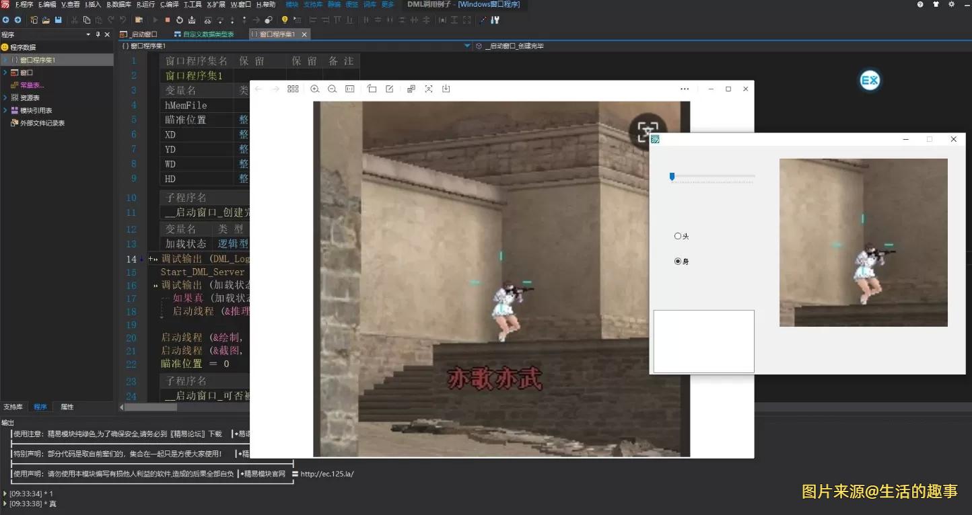The height and width of the screenshot is (515, 972).
Task: Select the 身 radio button
Action: click(x=678, y=261)
